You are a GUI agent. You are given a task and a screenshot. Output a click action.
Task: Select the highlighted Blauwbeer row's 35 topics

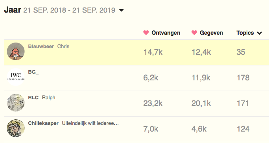click(241, 52)
